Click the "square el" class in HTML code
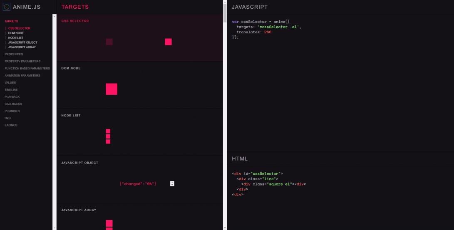The width and height of the screenshot is (454, 230). click(279, 184)
